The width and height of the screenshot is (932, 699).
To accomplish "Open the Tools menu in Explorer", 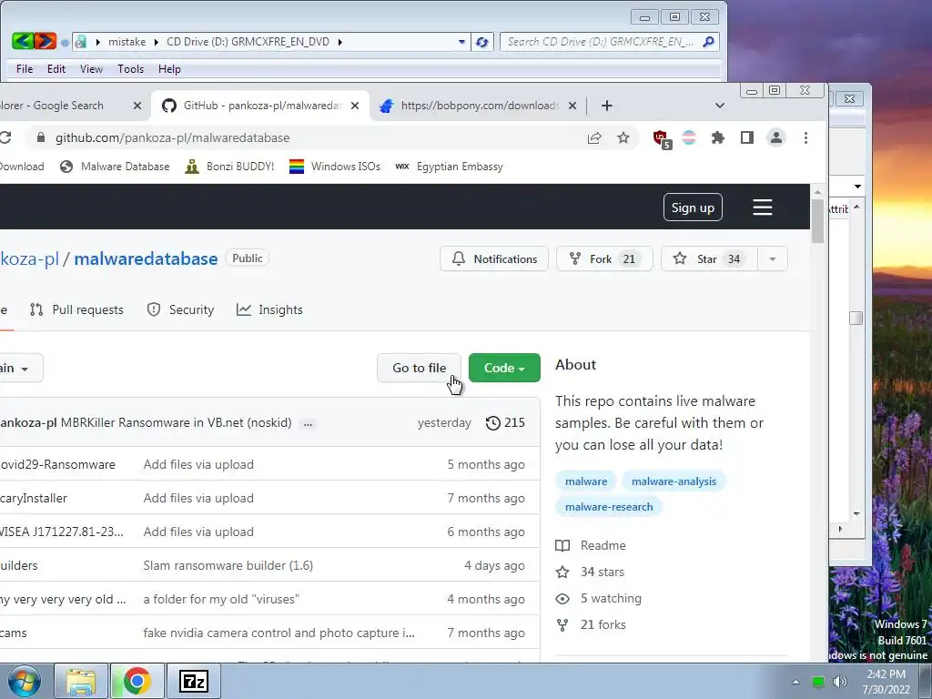I will 130,69.
